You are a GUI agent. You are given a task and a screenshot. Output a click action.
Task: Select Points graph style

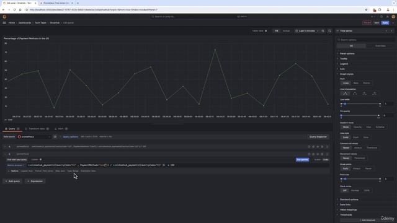[367, 83]
